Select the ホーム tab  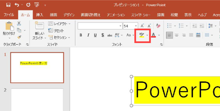pyautogui.click(x=25, y=15)
